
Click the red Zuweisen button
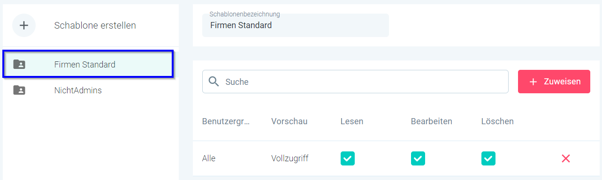tap(554, 82)
